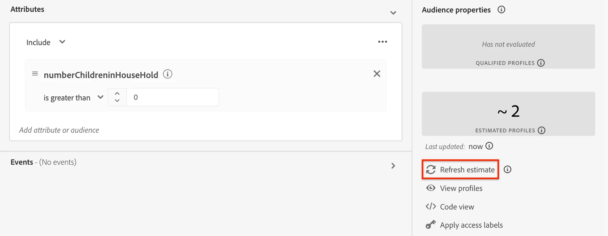The width and height of the screenshot is (608, 236).
Task: Click the info icon beside Refresh estimate
Action: pos(508,169)
